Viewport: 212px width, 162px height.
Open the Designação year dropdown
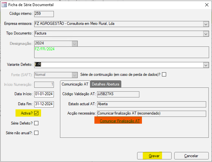coord(75,43)
